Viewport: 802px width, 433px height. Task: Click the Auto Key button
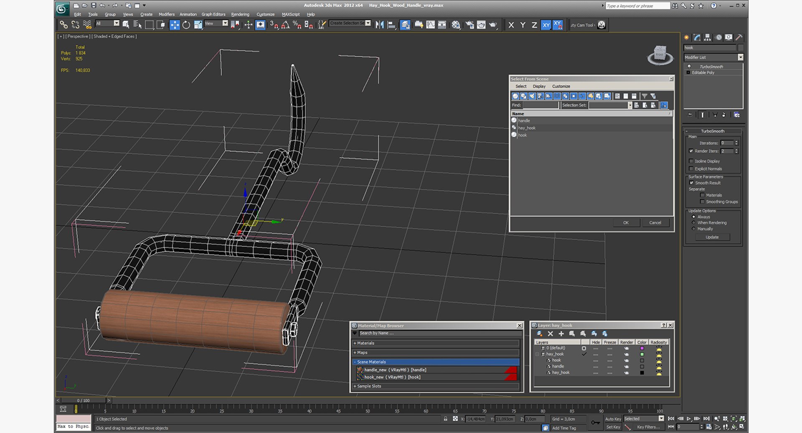(613, 419)
